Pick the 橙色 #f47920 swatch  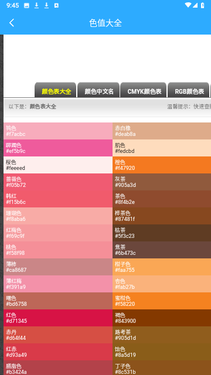[162, 165]
